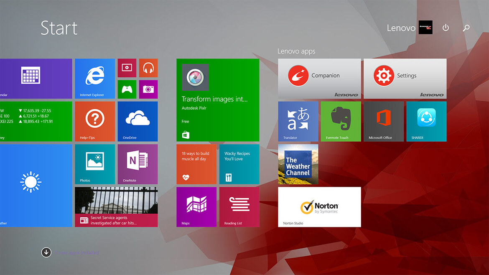Launch the Lenovo Companion tile
This screenshot has height=275, width=489.
[319, 79]
